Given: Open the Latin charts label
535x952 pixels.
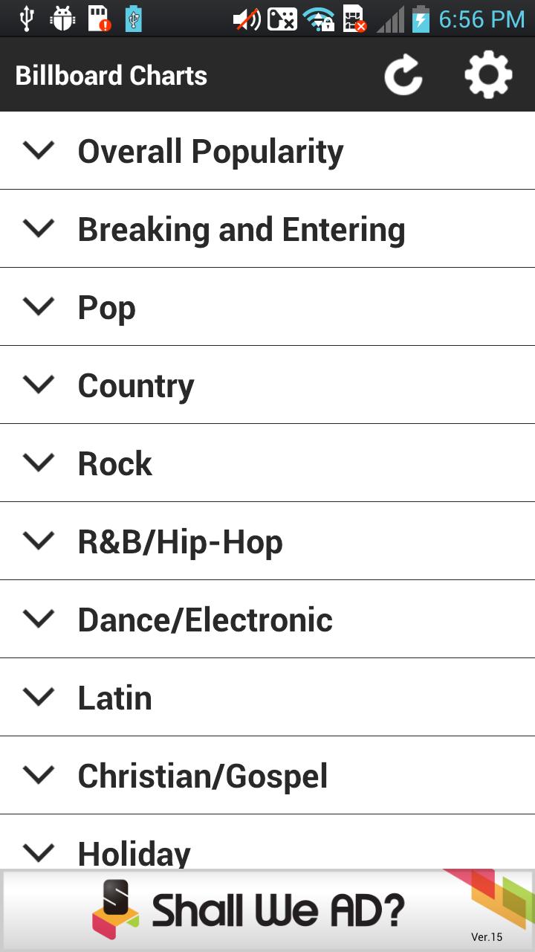Looking at the screenshot, I should click(115, 698).
